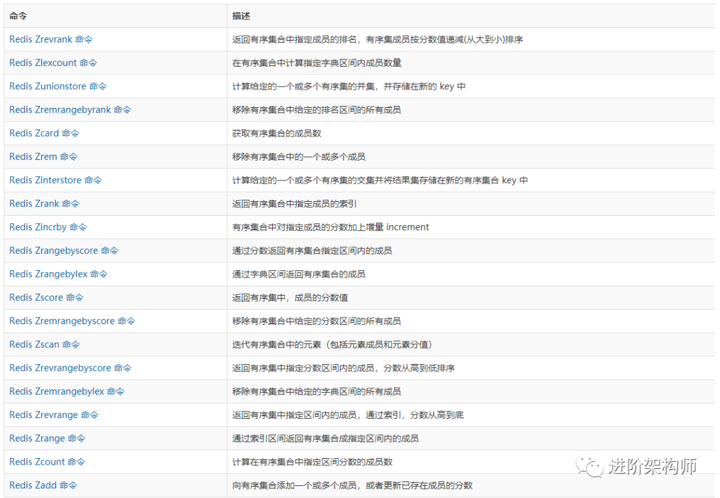Select the description containing increment

[331, 227]
